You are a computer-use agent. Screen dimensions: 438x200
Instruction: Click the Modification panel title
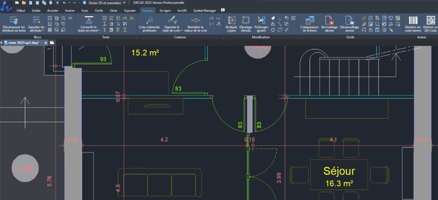coord(261,37)
